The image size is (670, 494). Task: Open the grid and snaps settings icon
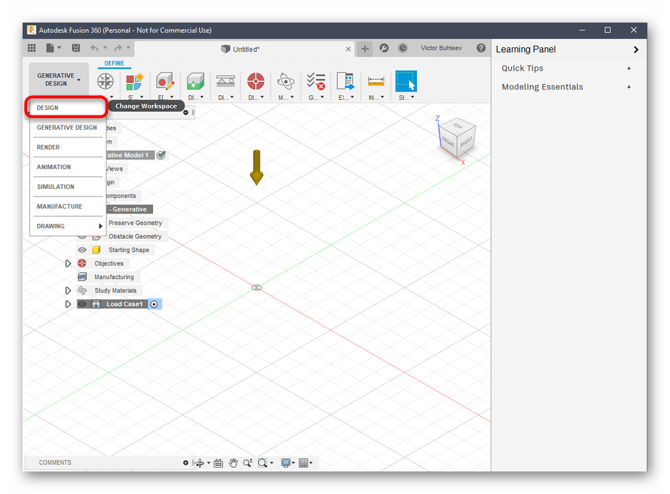(305, 463)
